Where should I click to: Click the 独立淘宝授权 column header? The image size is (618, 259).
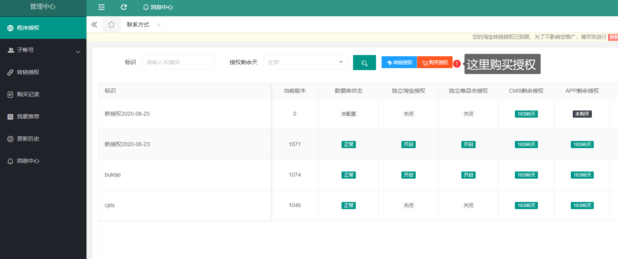click(409, 91)
